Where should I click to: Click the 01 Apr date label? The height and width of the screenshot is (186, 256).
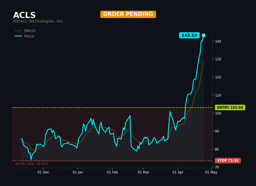coord(178,172)
